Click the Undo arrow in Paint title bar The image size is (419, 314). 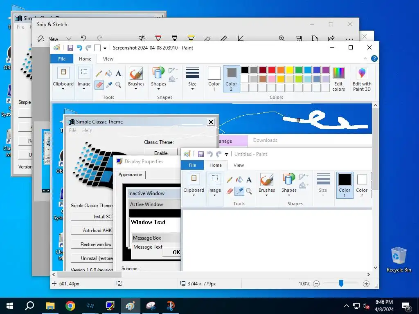(x=79, y=48)
